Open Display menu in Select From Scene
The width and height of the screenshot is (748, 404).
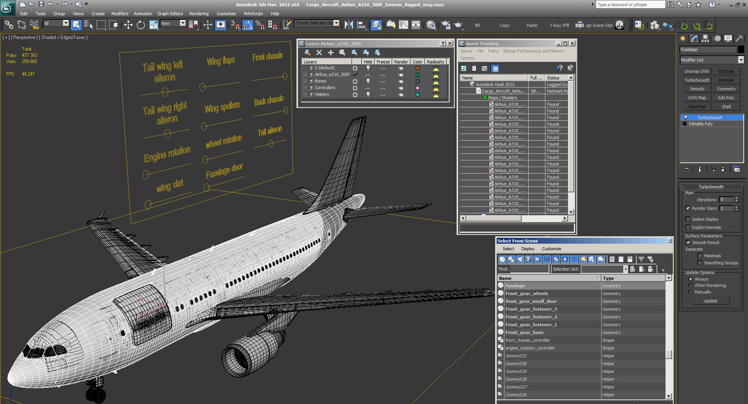pos(528,248)
